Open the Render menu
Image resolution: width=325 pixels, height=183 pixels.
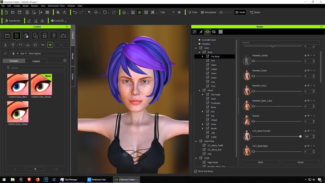(x=35, y=6)
